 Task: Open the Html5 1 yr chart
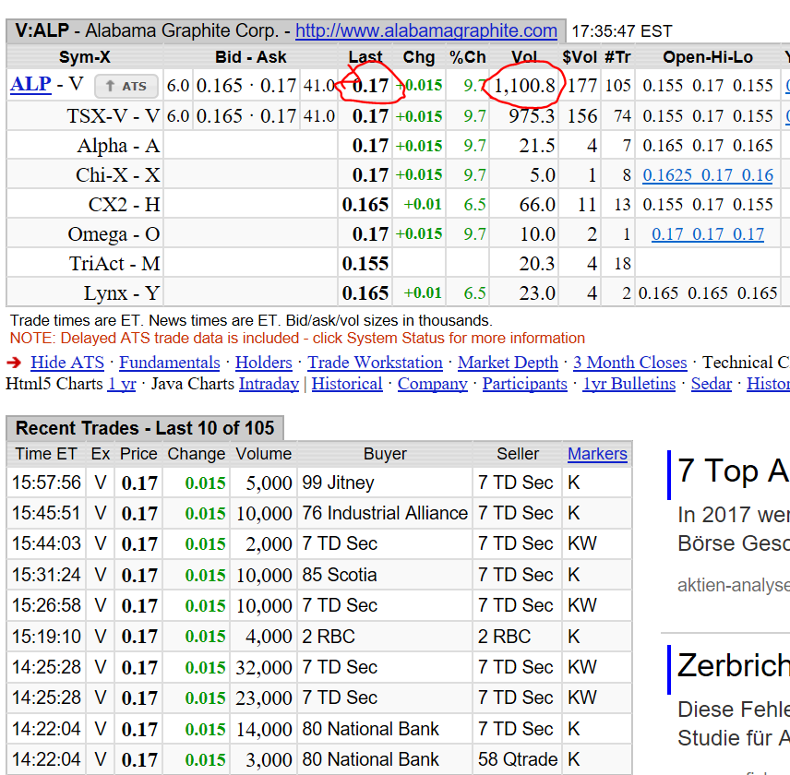point(122,384)
